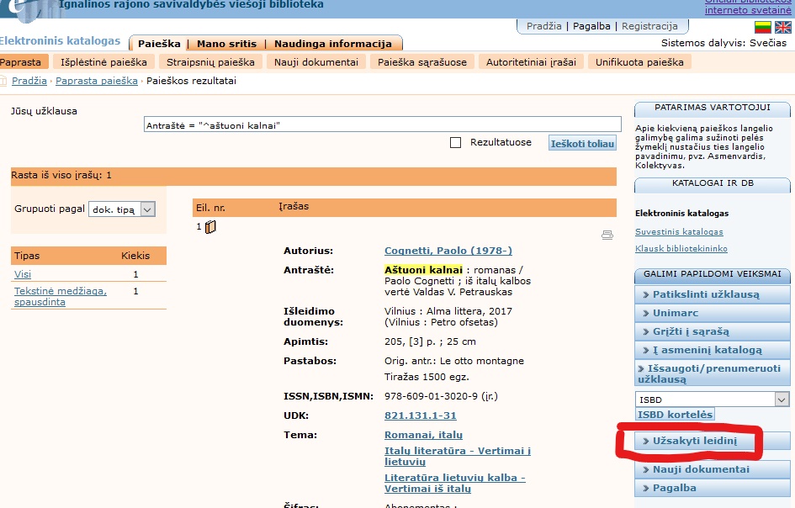Tick the Rezultatuose checkbox

(x=456, y=143)
